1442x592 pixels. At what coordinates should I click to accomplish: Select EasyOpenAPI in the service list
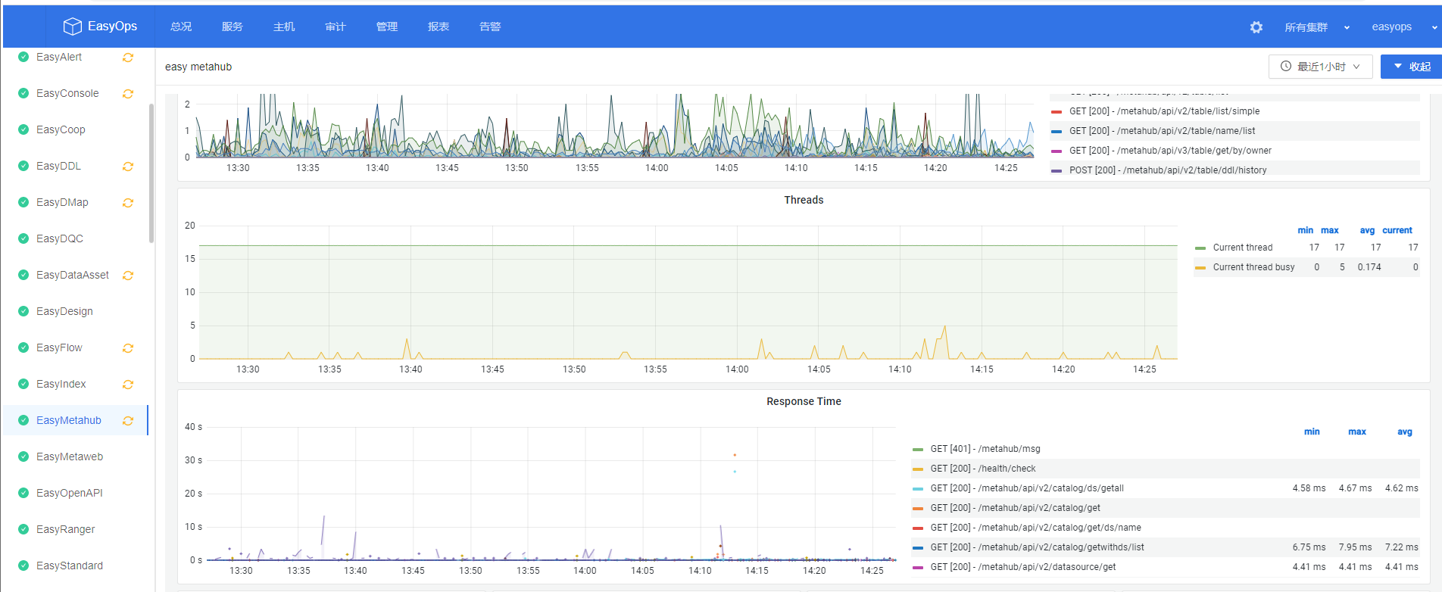[70, 493]
